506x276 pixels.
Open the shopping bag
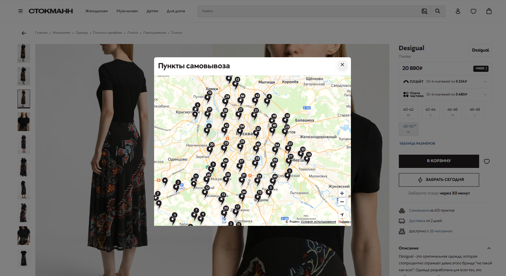pyautogui.click(x=489, y=11)
